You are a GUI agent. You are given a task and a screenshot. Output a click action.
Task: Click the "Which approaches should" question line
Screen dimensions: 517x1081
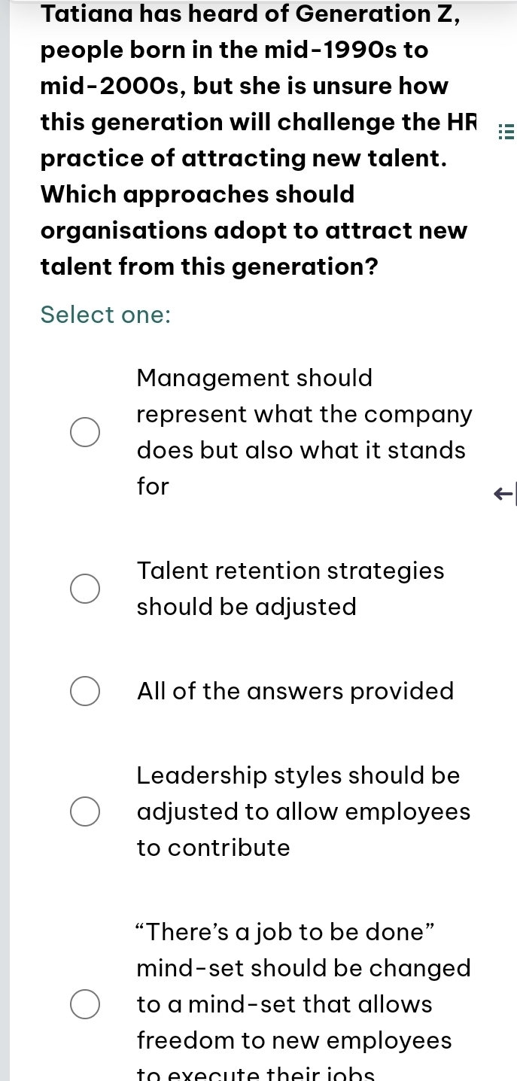click(x=197, y=194)
